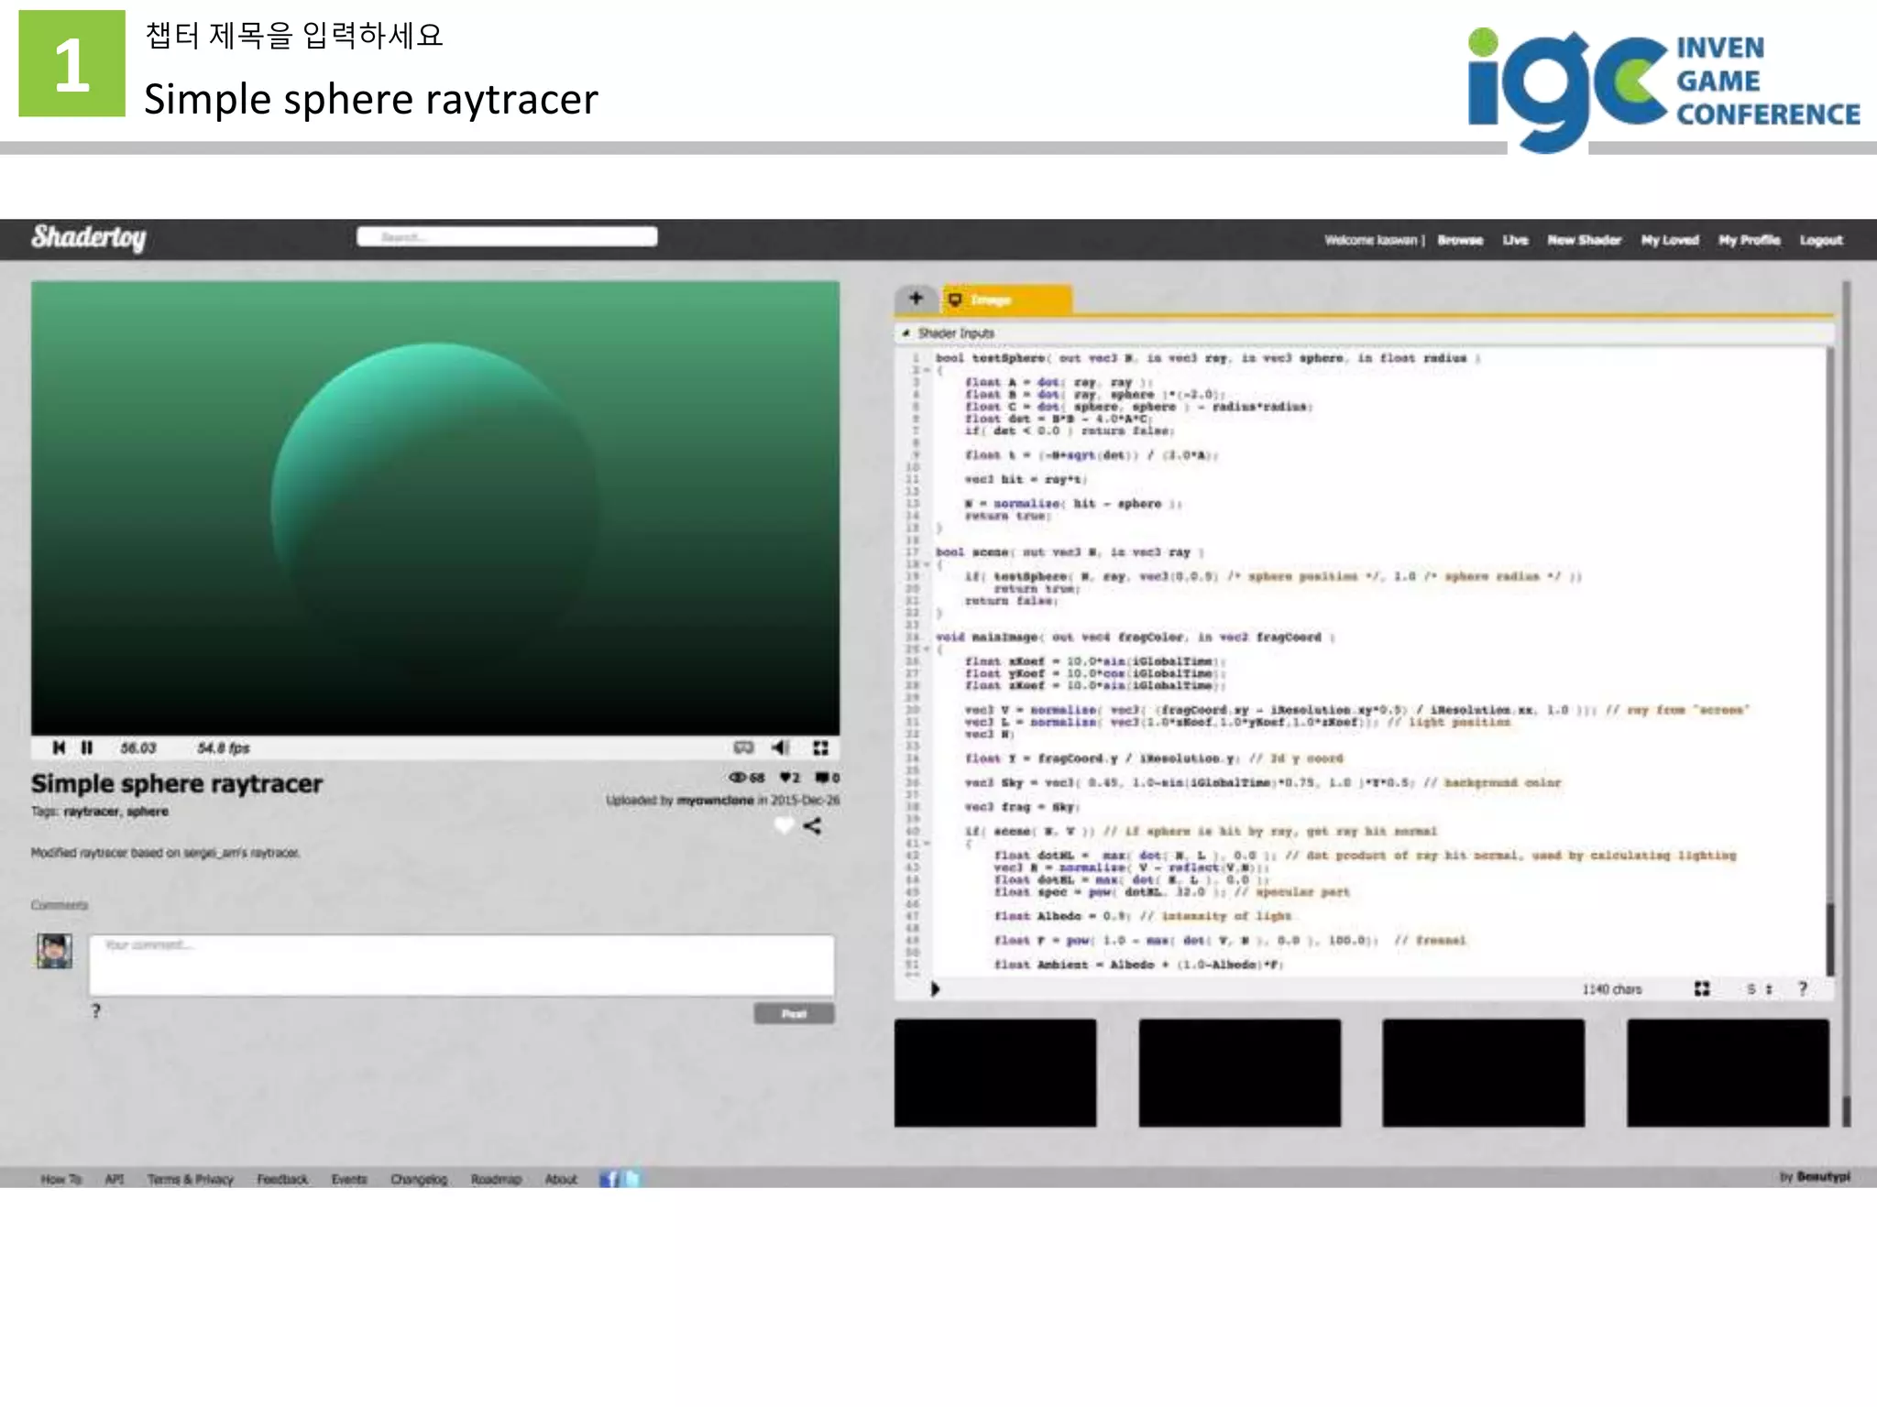The height and width of the screenshot is (1407, 1877).
Task: Click the Facebook icon in footer
Action: click(x=609, y=1179)
